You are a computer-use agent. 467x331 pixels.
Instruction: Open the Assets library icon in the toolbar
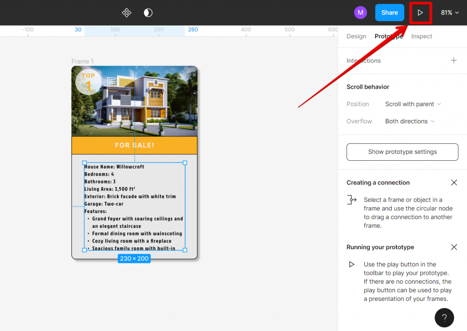click(126, 12)
